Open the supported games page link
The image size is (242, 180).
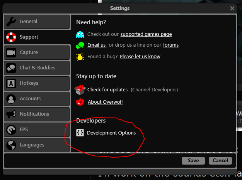pos(146,34)
